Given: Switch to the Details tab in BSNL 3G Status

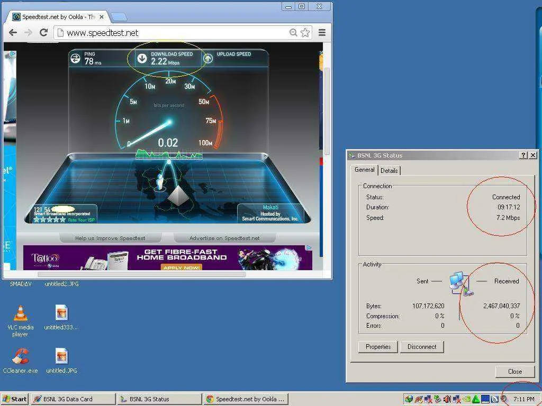Looking at the screenshot, I should pos(389,170).
